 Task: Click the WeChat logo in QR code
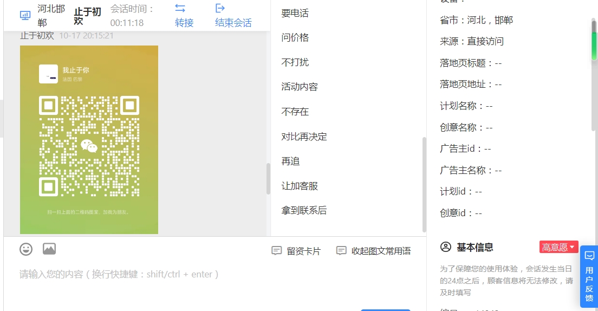89,146
